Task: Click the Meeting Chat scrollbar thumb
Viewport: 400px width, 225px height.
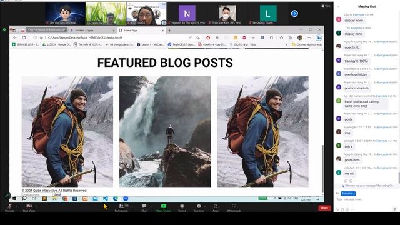Action: coord(399,177)
